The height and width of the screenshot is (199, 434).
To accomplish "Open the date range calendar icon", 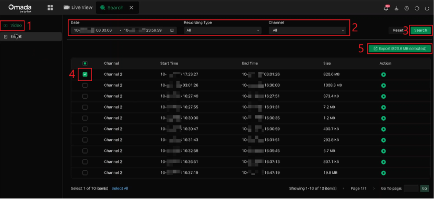I will click(172, 30).
